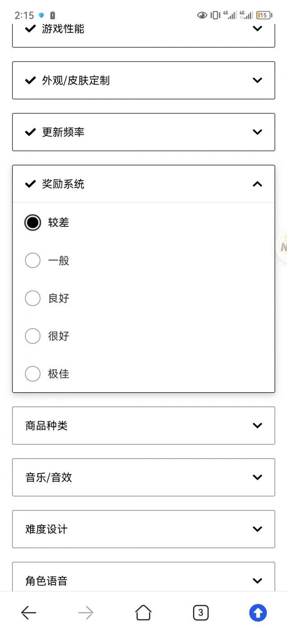The width and height of the screenshot is (287, 634).
Task: Expand the 难度设计 section
Action: [143, 529]
